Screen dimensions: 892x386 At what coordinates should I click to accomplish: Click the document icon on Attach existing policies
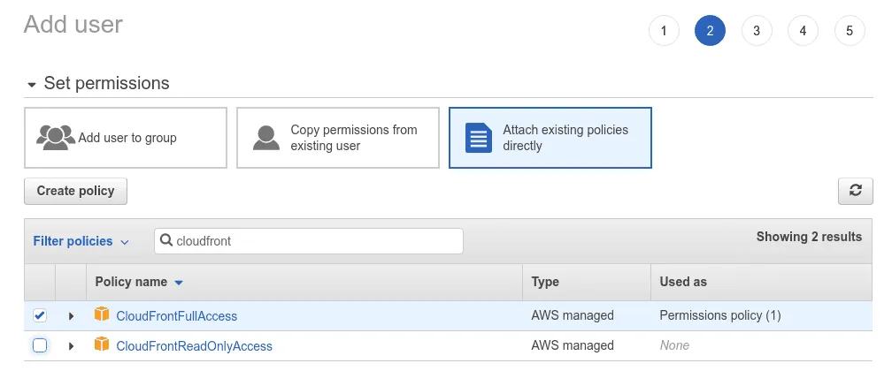pyautogui.click(x=479, y=138)
